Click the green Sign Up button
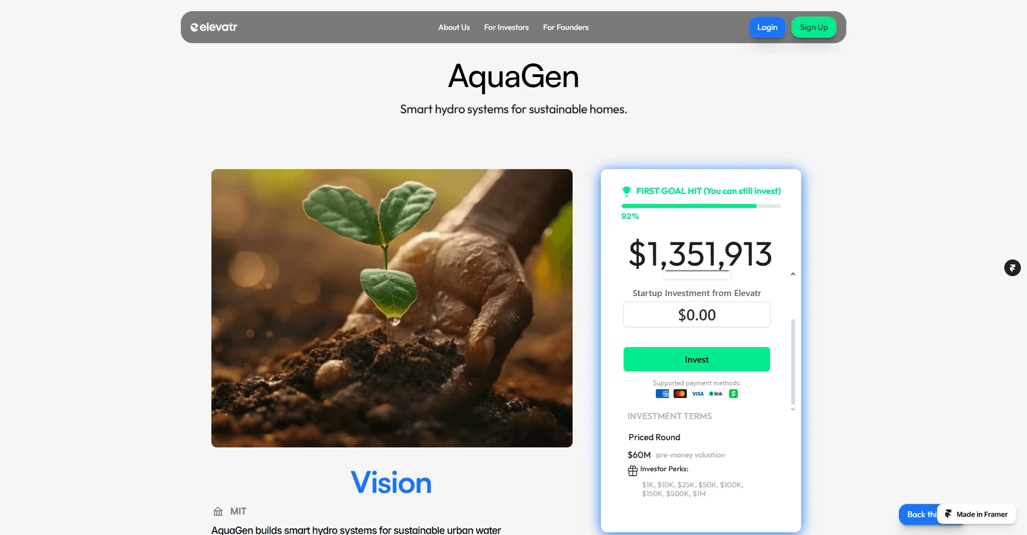Screen dimensions: 1027x535 point(813,27)
